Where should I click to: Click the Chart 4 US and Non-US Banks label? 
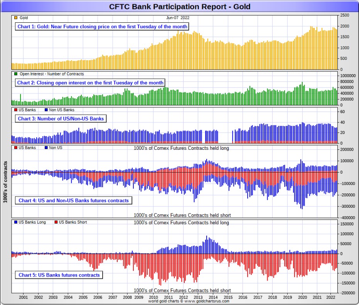pos(74,201)
